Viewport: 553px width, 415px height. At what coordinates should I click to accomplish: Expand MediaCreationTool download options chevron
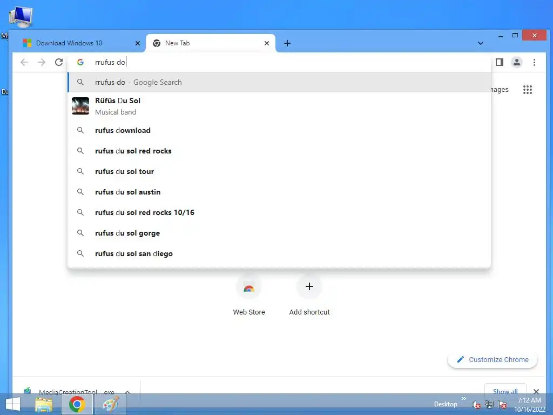point(127,391)
